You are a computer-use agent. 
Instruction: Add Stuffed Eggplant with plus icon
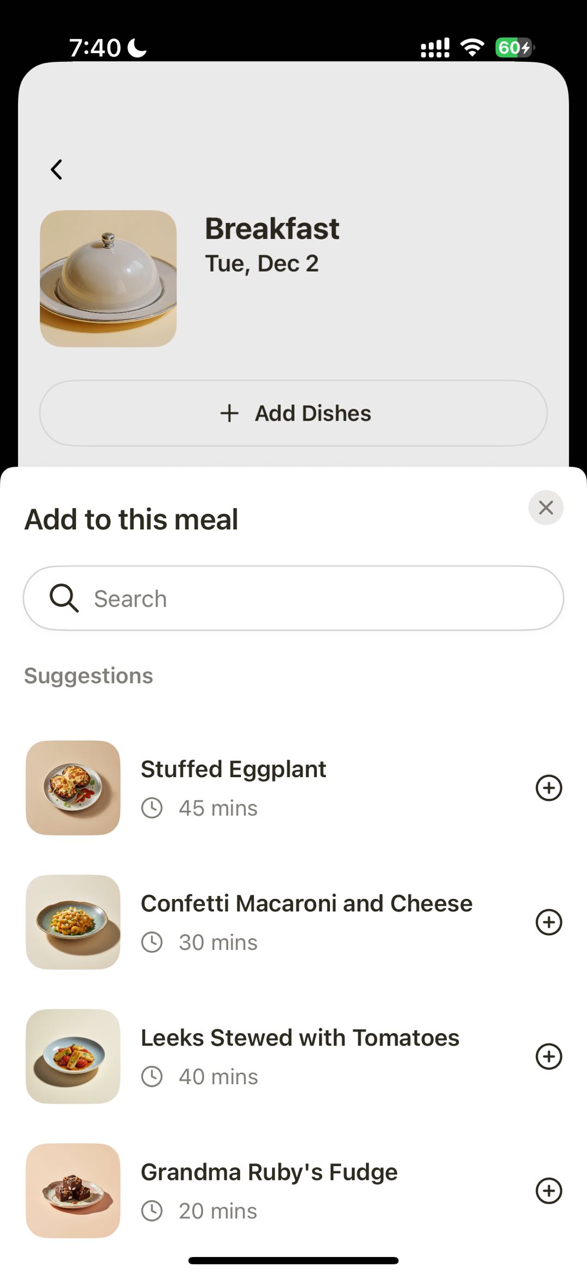tap(548, 788)
